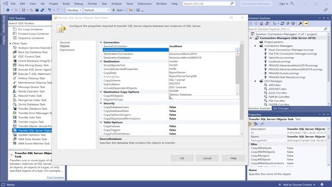Screen dimensions: 332x187
Task: Click the Open File toolbar icon
Action: click(32, 10)
